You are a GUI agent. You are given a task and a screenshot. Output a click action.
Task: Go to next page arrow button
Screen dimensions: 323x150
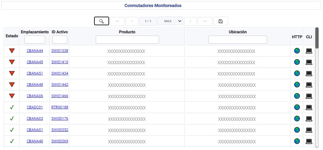pyautogui.click(x=190, y=21)
